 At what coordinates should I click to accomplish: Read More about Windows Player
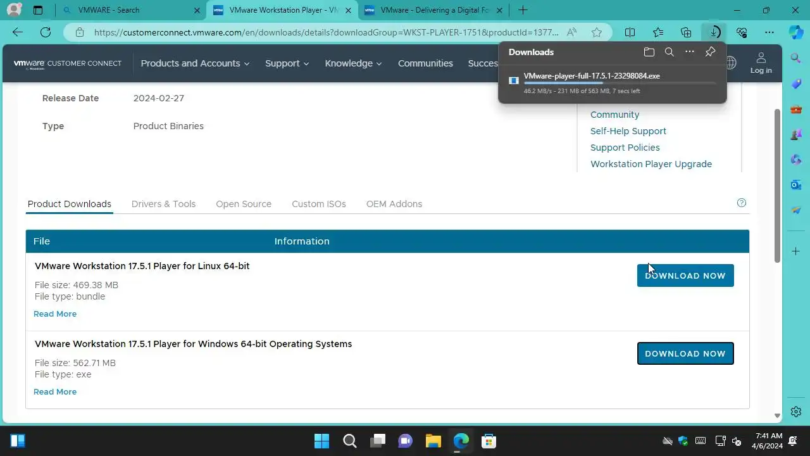point(55,391)
